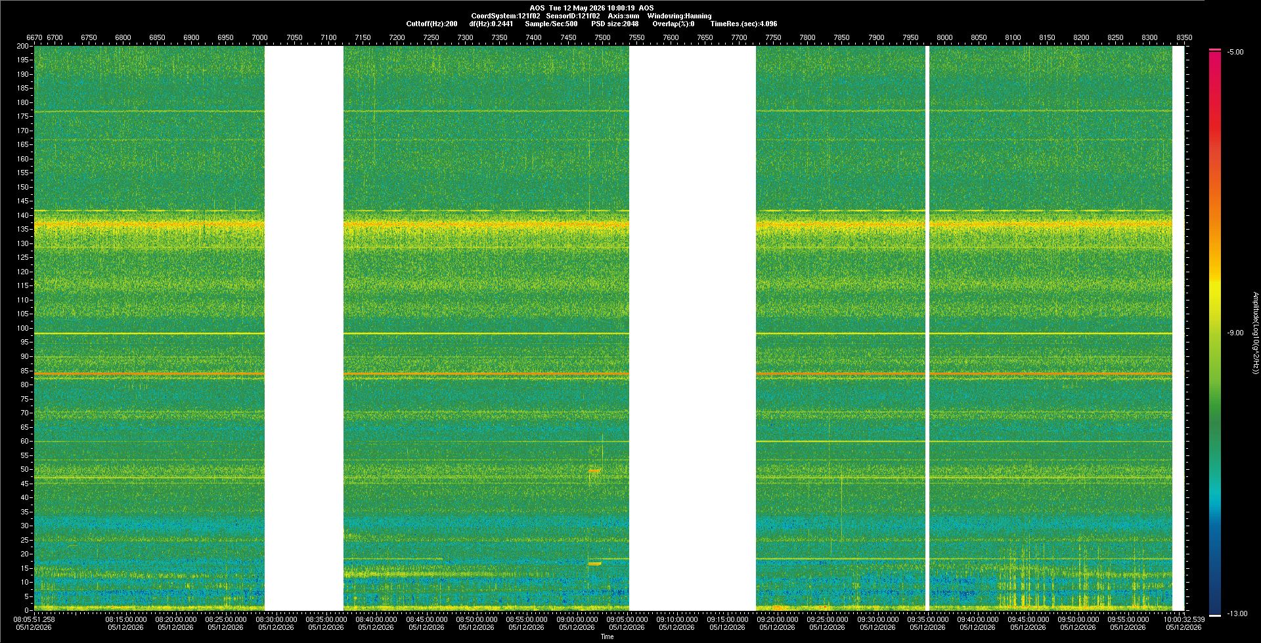Click the 200 Hz frequency axis label
This screenshot has height=643, width=1261.
[x=23, y=46]
